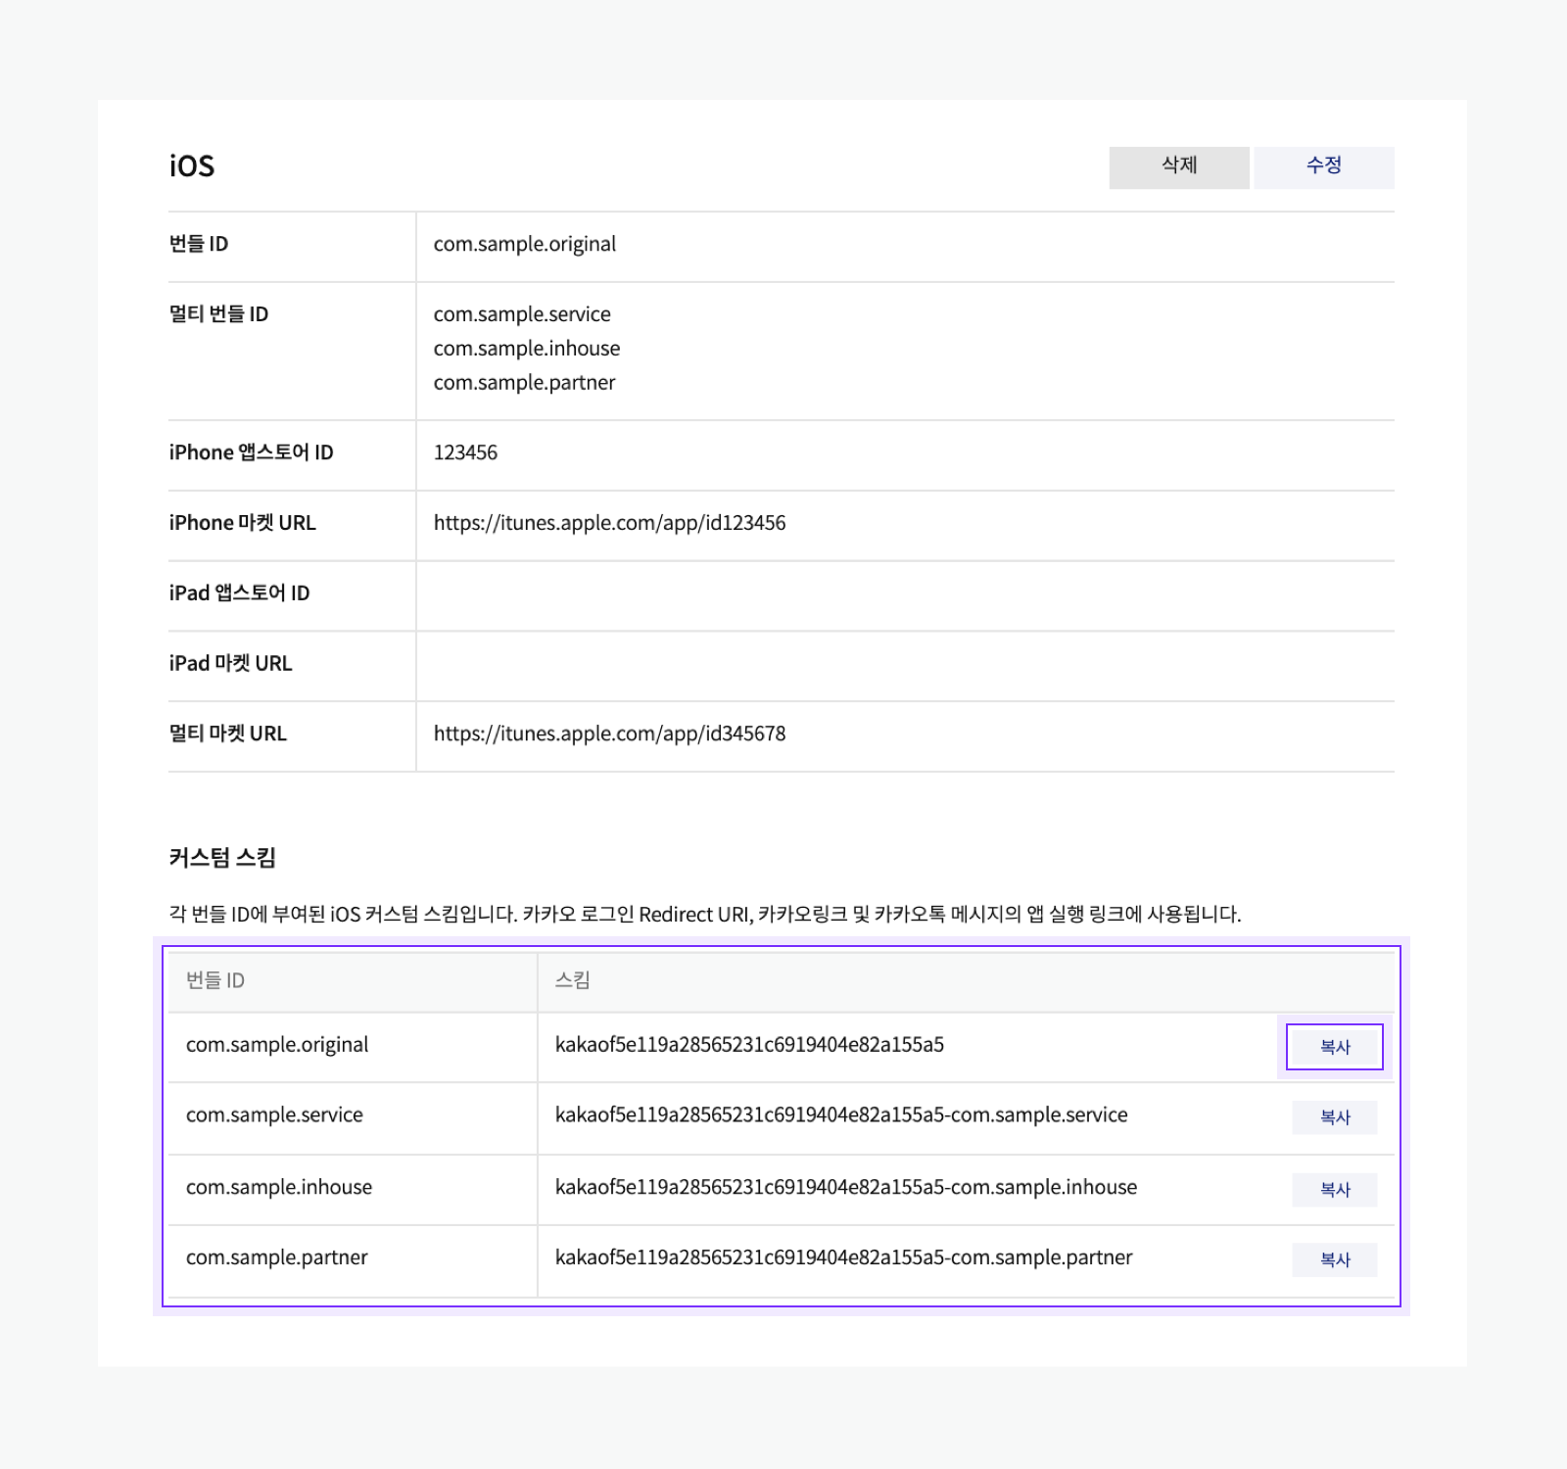Click the 멀티 번들 ID row label
Screen dimensions: 1567x1469
(218, 314)
